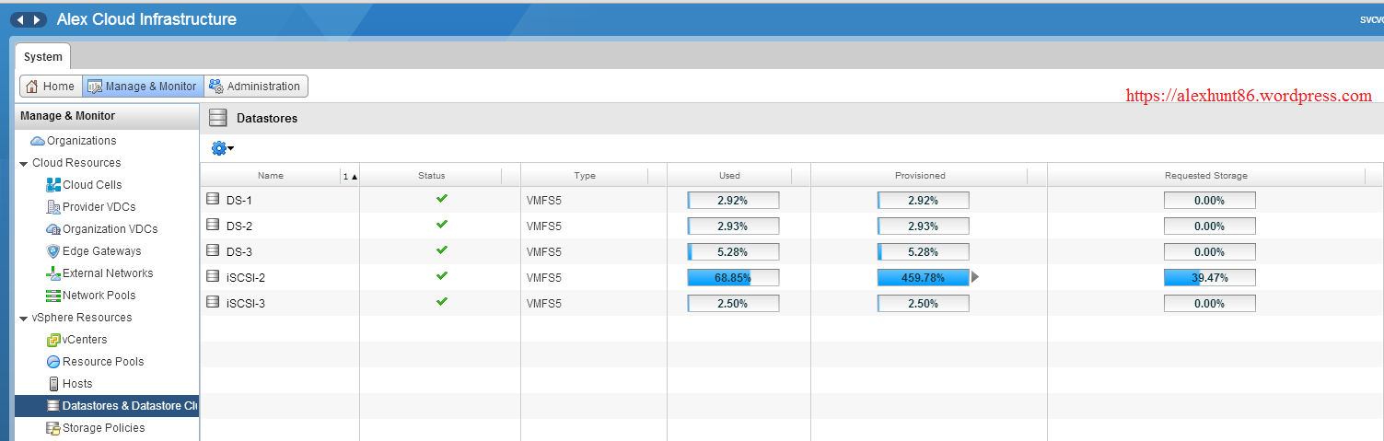The image size is (1384, 441).
Task: Click the Manage & Monitor button
Action: (x=143, y=87)
